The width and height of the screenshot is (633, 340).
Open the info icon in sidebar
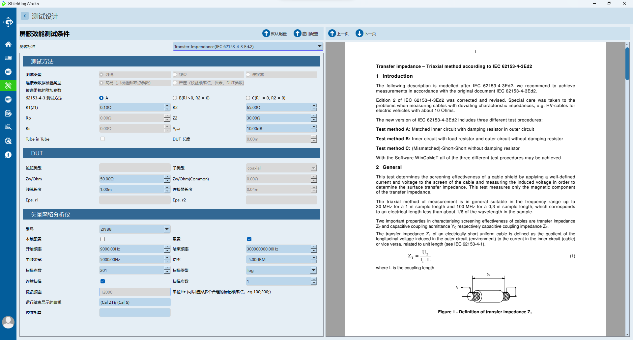tap(8, 155)
